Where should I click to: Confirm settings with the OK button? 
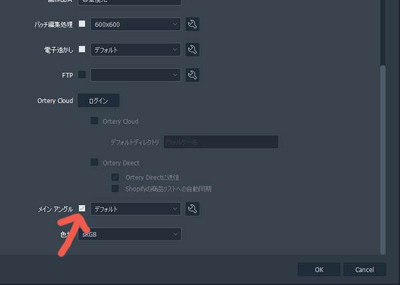tap(319, 270)
